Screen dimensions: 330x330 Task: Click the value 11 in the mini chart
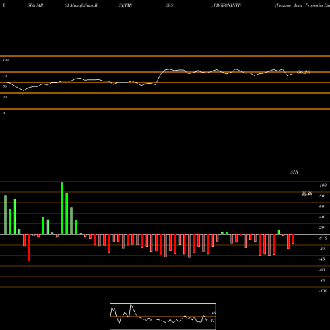coord(213,321)
